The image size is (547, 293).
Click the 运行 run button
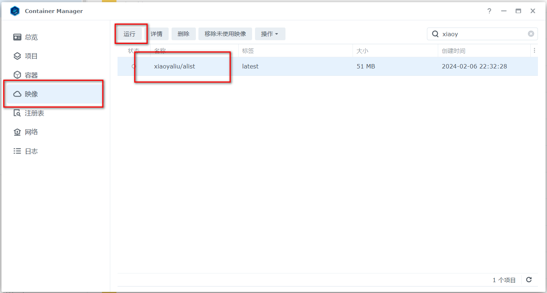(x=129, y=34)
